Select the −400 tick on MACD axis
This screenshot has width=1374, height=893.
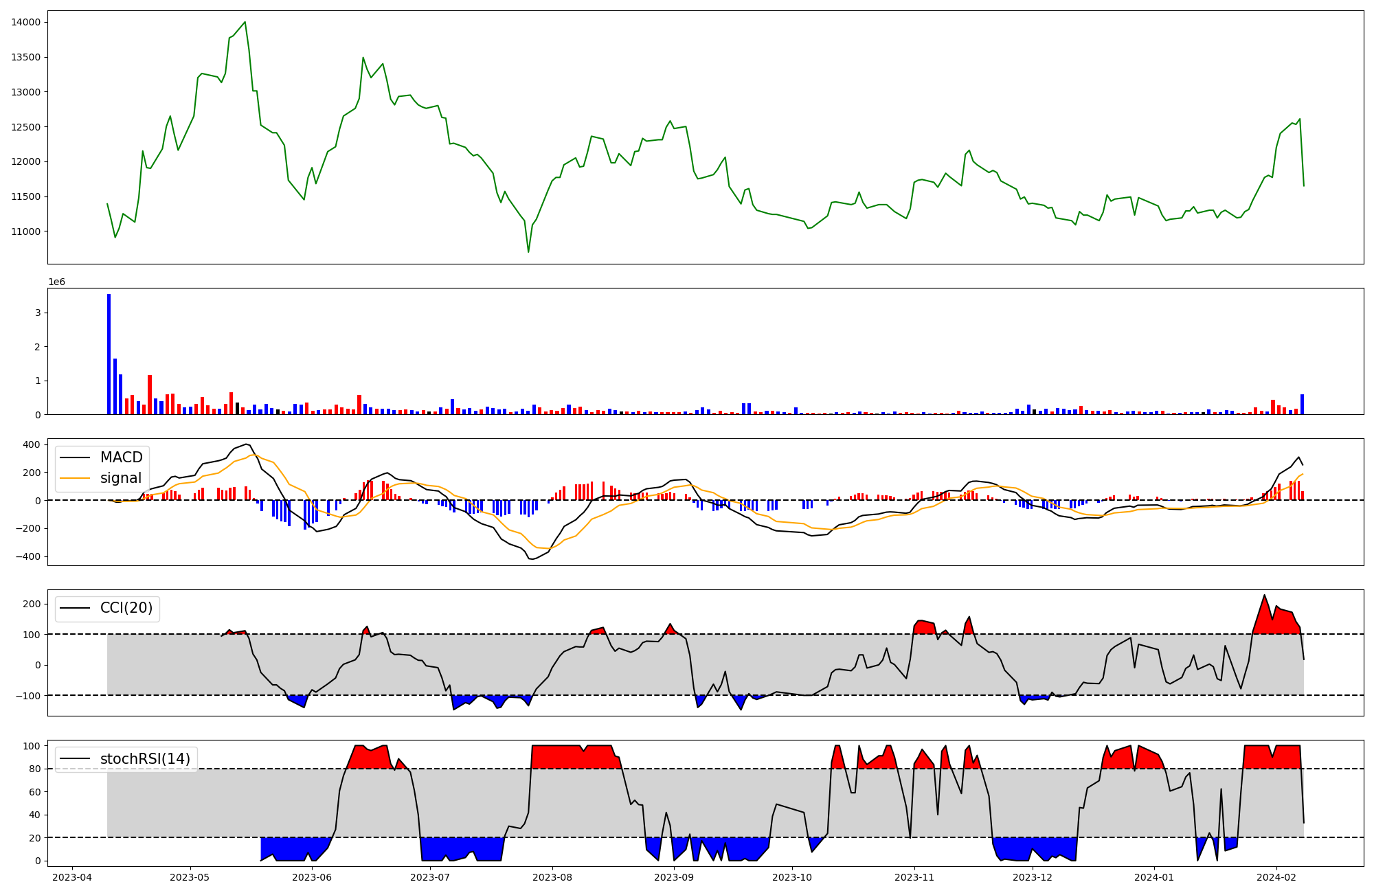28,556
